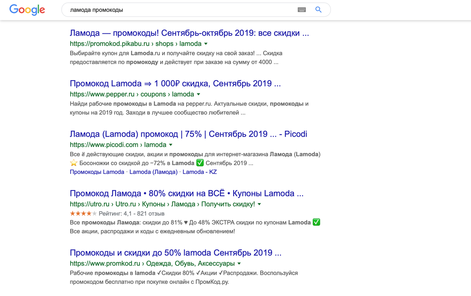
Task: Click the star rating on the Utro.ru result
Action: [84, 213]
